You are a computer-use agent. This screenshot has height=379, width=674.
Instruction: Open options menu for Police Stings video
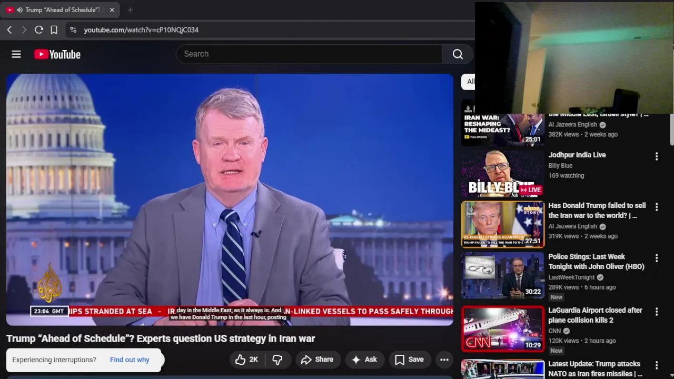click(x=657, y=258)
